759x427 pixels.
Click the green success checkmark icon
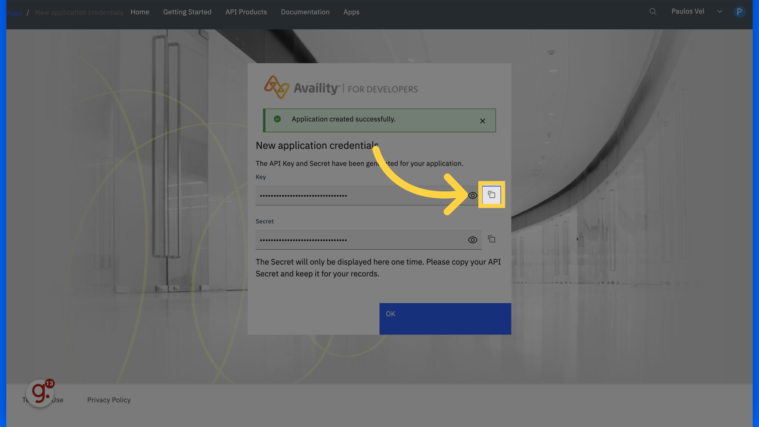tap(277, 119)
